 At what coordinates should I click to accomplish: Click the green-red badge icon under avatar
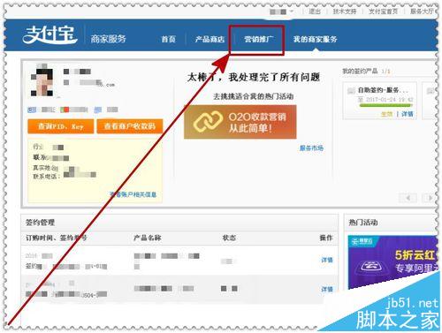(65, 110)
